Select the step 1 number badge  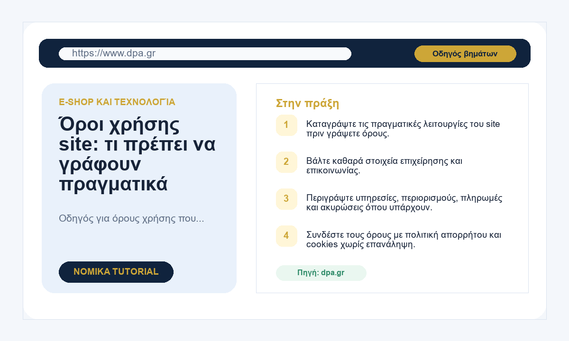(x=286, y=125)
